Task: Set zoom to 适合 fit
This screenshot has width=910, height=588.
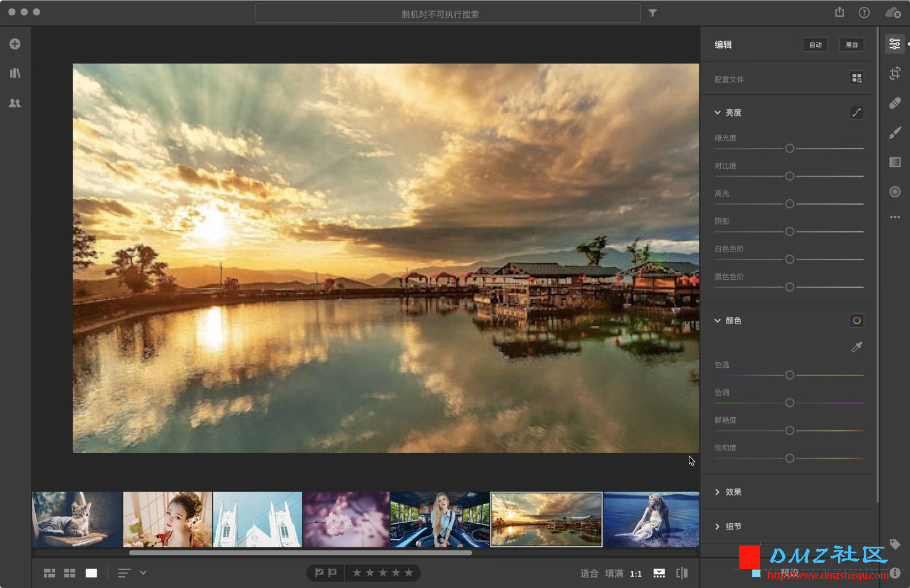Action: point(589,573)
